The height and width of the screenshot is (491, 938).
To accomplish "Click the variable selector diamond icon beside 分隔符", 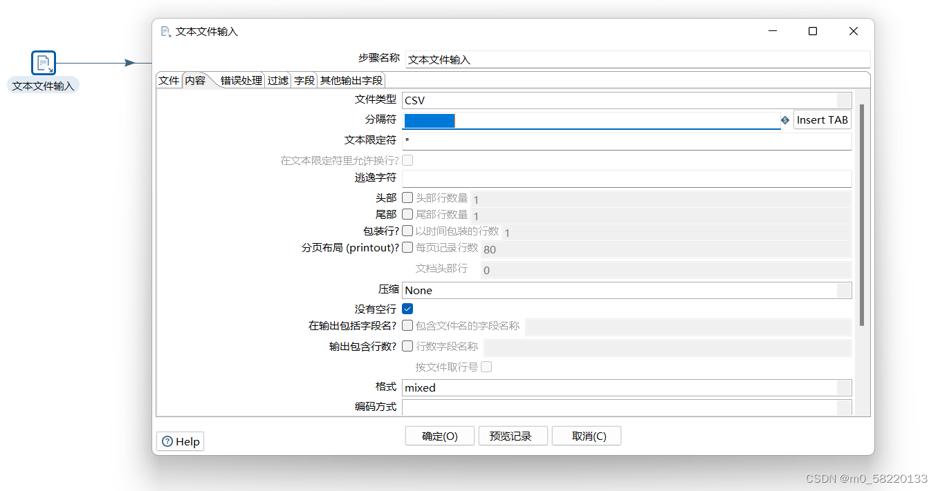I will pos(784,119).
